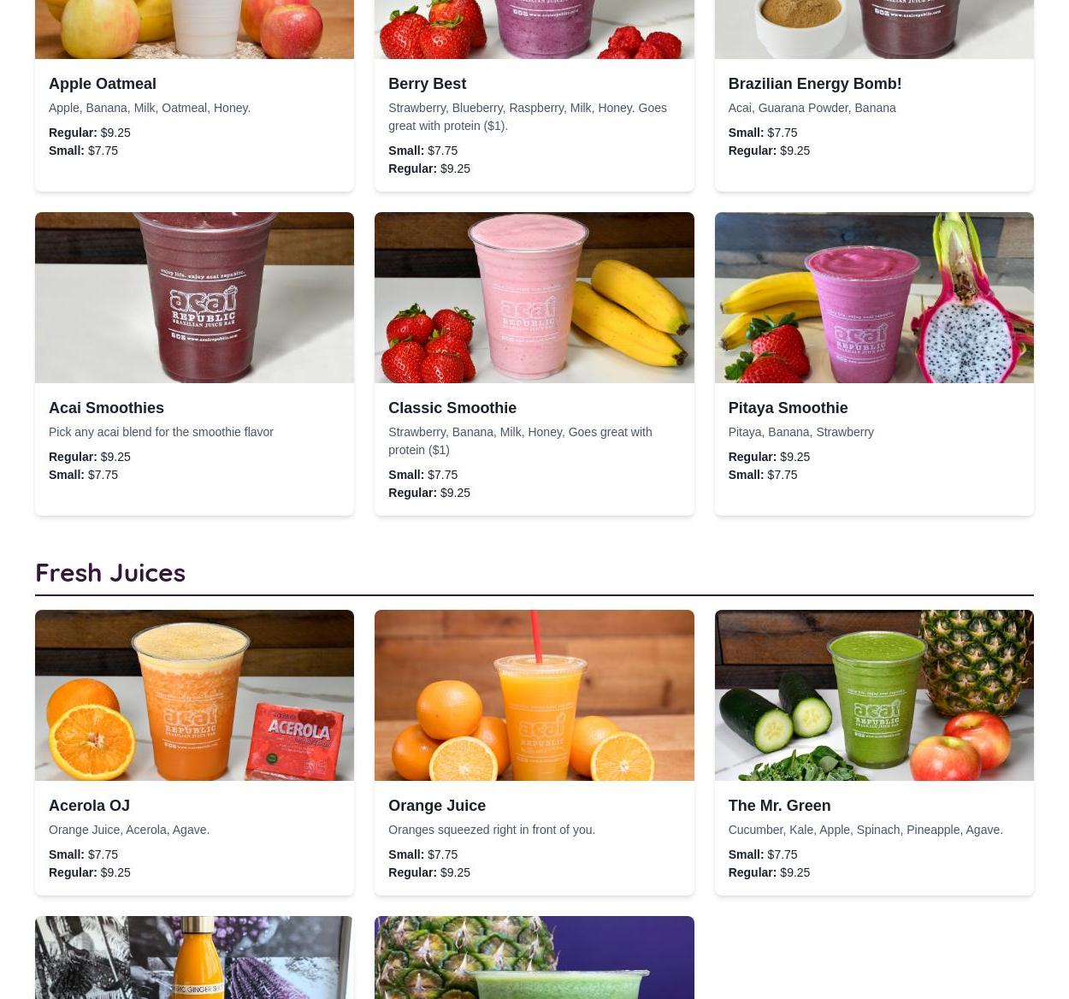Click the Acai Smoothies title text
This screenshot has height=999, width=1069.
(x=106, y=408)
